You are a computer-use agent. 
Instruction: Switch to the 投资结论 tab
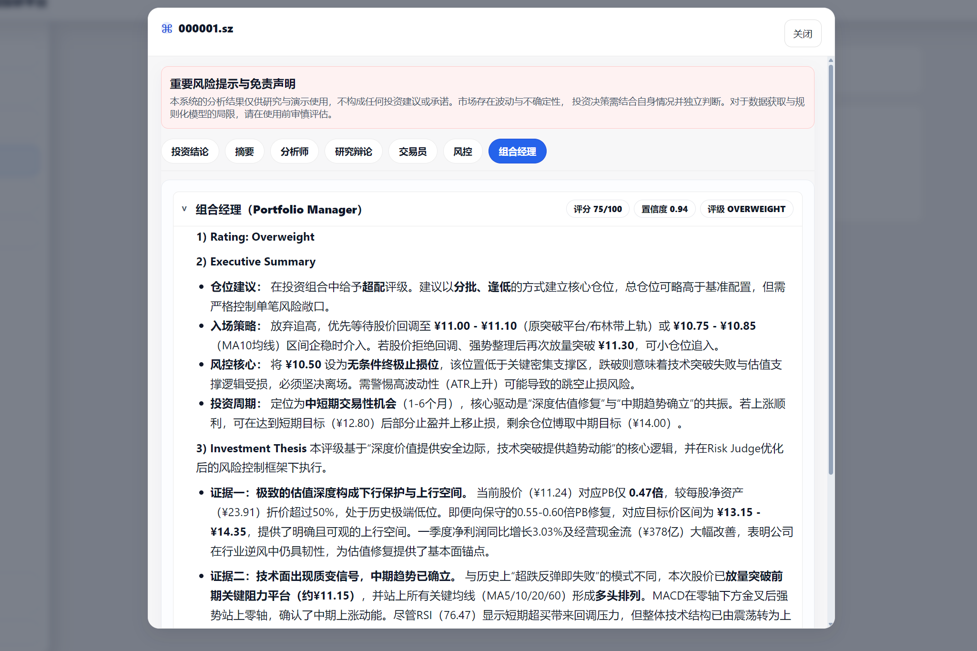(190, 152)
